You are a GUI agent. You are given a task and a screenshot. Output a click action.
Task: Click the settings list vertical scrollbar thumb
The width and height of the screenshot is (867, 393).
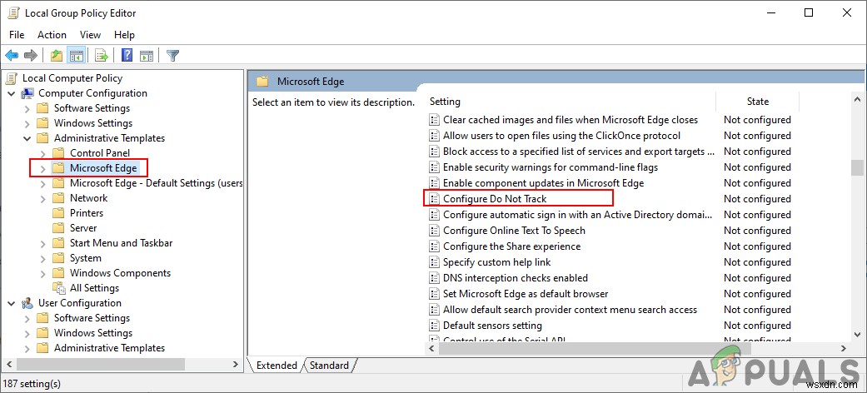[857, 168]
